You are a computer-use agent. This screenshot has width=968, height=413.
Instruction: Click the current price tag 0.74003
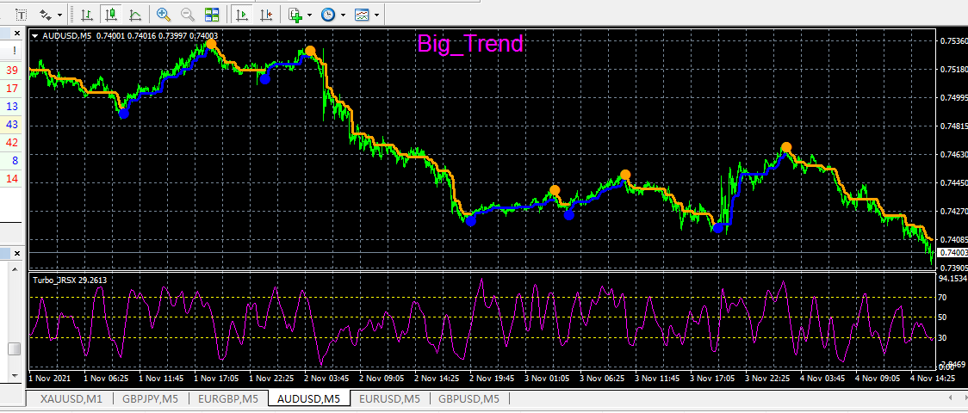952,253
